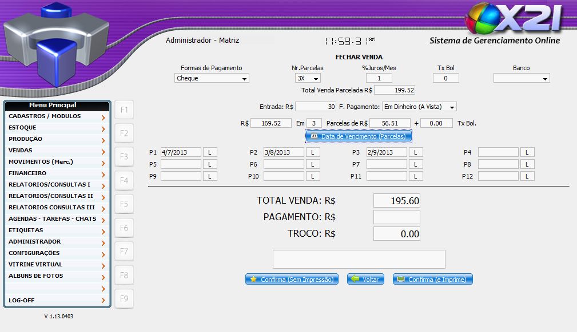Click the PAGAMENTO R$ input field
Screen dimensions: 577x332
click(x=396, y=217)
